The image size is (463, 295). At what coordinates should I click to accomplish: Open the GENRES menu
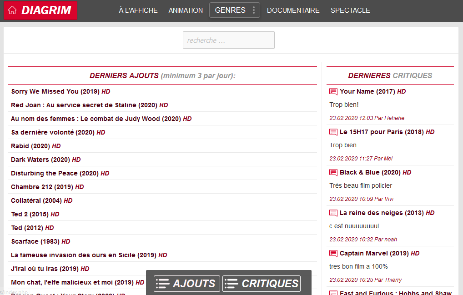click(x=235, y=10)
